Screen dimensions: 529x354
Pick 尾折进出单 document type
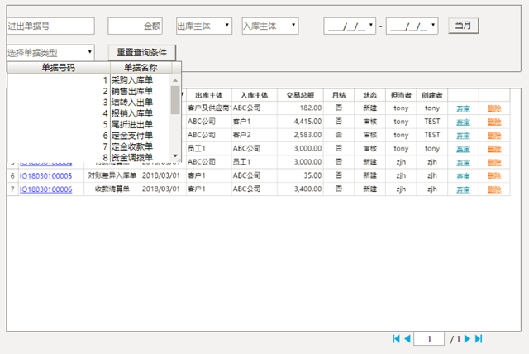132,125
